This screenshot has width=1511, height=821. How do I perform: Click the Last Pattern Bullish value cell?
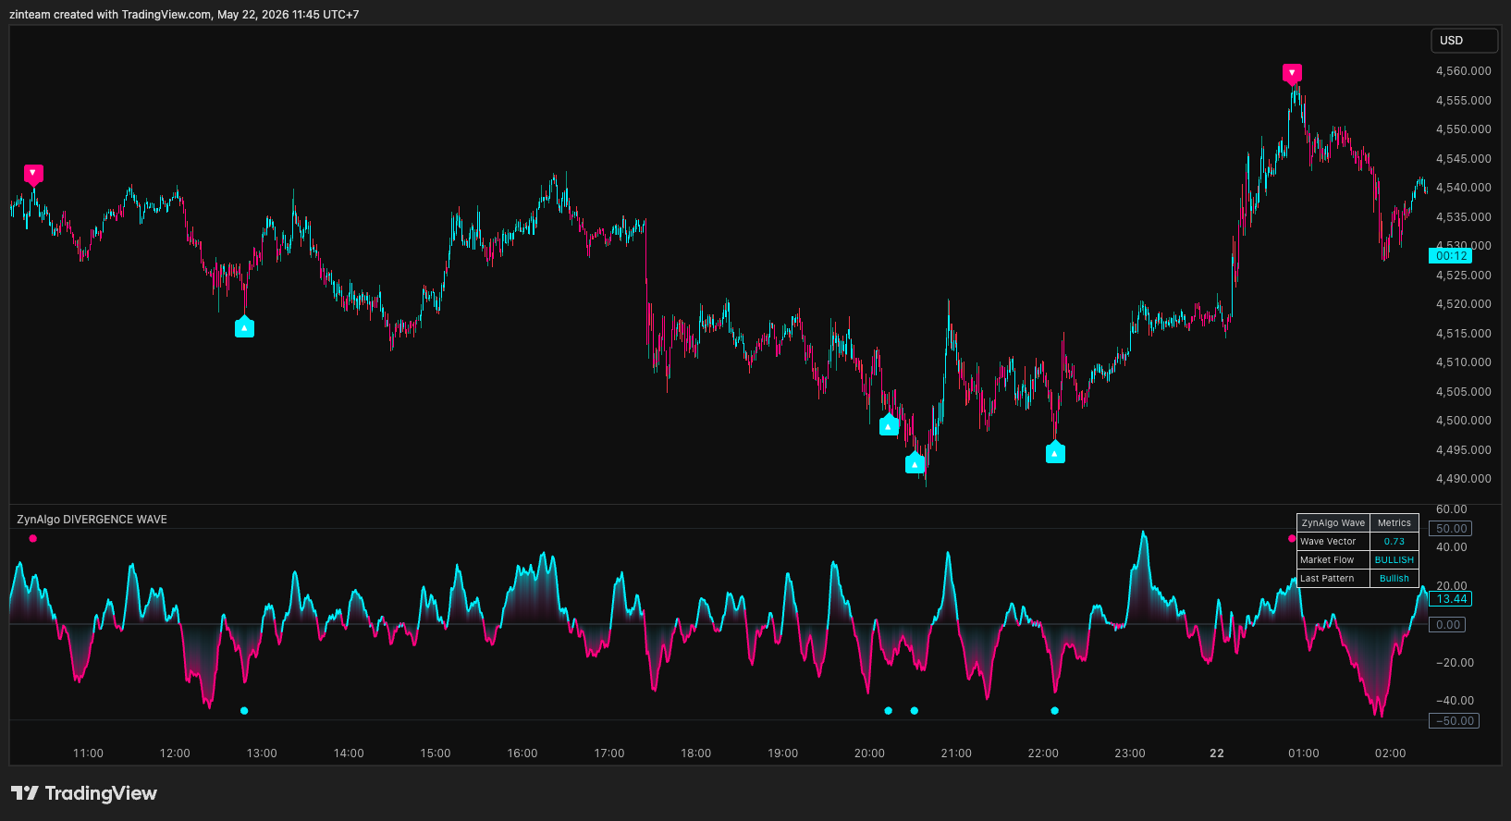(1394, 579)
